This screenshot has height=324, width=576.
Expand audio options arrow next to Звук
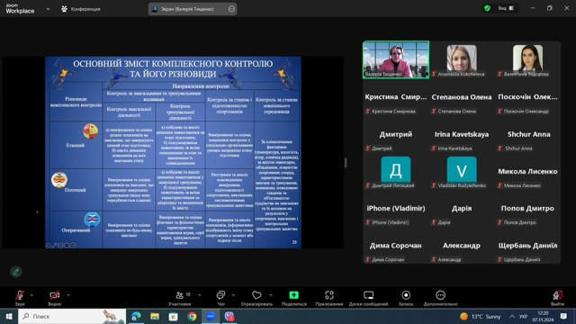(x=31, y=295)
